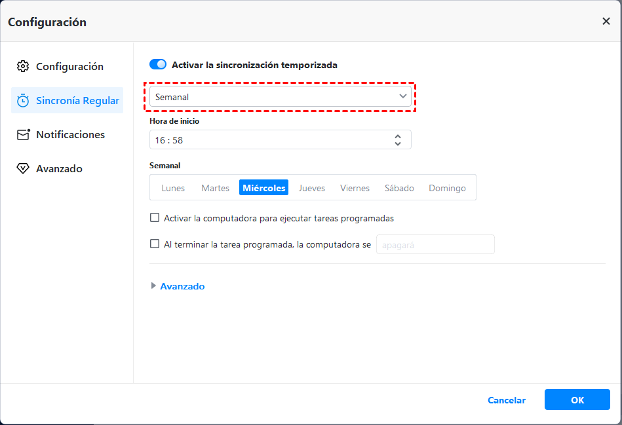Close the Configuración dialog with X
The height and width of the screenshot is (425, 622).
click(x=606, y=22)
